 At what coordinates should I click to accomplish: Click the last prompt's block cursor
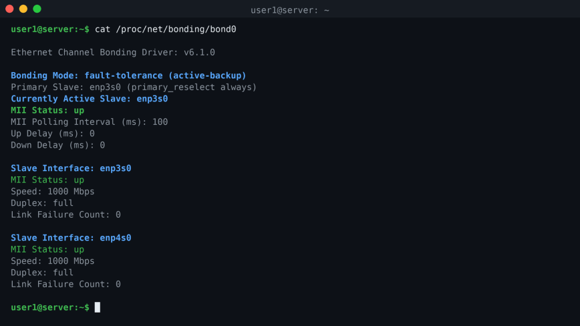[x=98, y=307]
